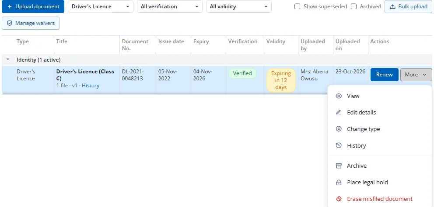Viewport: 434px width, 207px height.
Task: Click the padlock icon for legal hold
Action: pos(339,183)
